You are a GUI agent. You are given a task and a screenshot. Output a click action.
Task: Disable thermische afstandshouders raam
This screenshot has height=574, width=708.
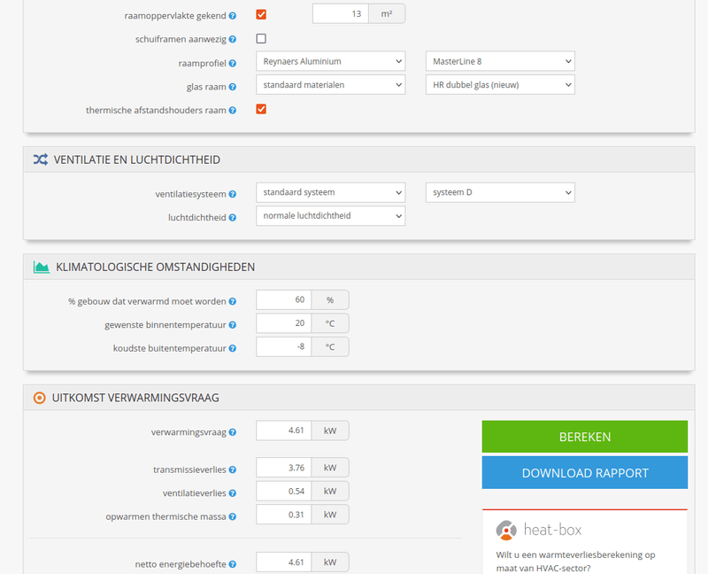click(x=261, y=110)
